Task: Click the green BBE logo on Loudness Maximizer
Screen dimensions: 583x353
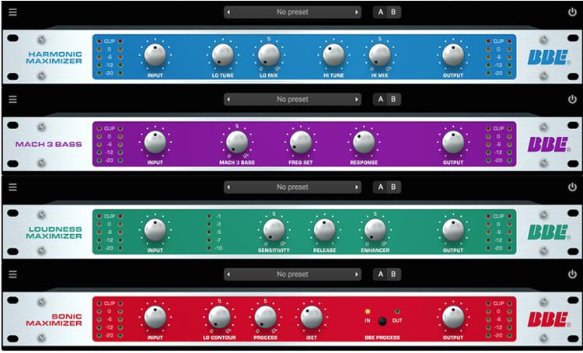Action: [549, 232]
